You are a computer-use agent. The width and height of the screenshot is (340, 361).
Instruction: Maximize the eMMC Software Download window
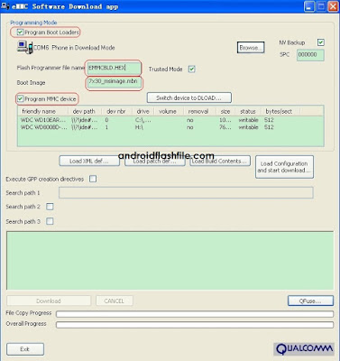click(x=321, y=6)
